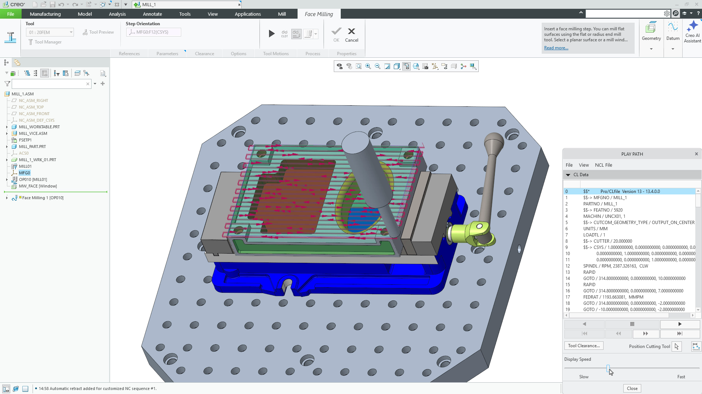Open the View menu in Play Path
This screenshot has height=394, width=702.
click(583, 165)
